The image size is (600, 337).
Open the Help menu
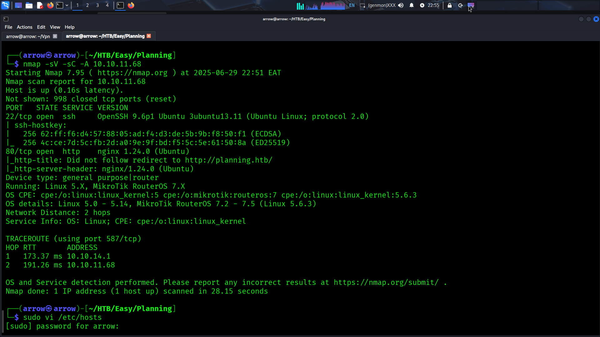coord(69,27)
